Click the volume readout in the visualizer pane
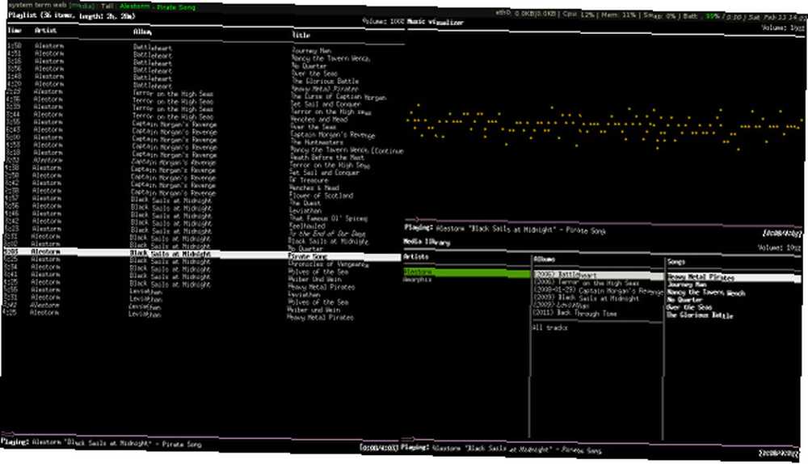Viewport: 808px width, 464px height. (x=782, y=27)
